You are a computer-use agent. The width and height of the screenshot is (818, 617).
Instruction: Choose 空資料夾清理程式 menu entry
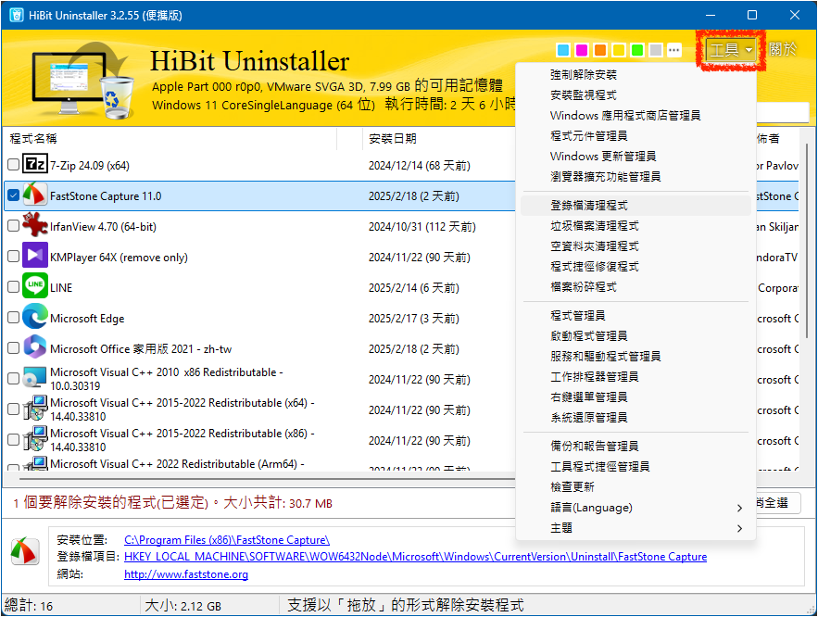tap(636, 246)
